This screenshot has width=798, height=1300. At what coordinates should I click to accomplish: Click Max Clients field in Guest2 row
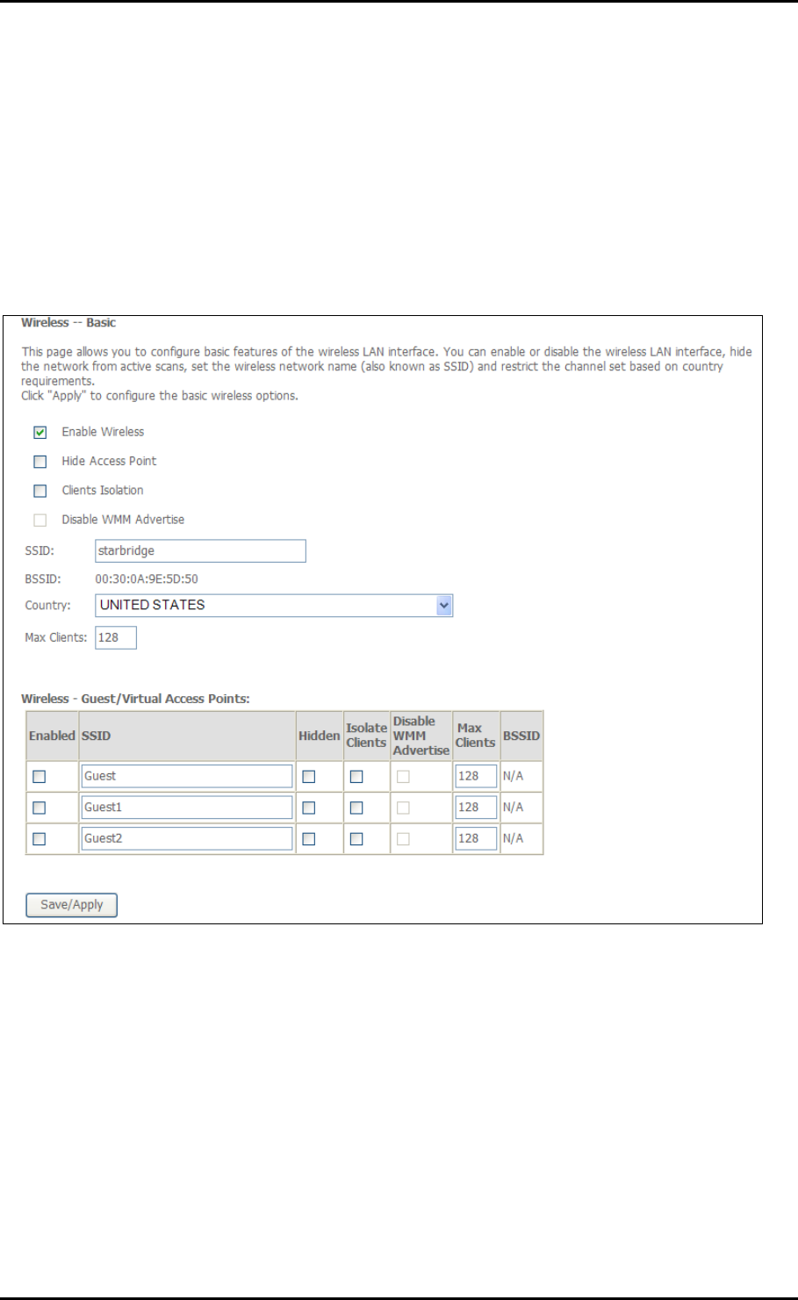476,839
